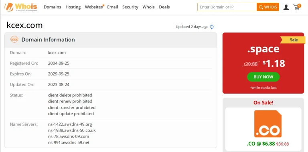The image size is (308, 152).
Task: Click the Name Servers: label
Action: tap(24, 124)
